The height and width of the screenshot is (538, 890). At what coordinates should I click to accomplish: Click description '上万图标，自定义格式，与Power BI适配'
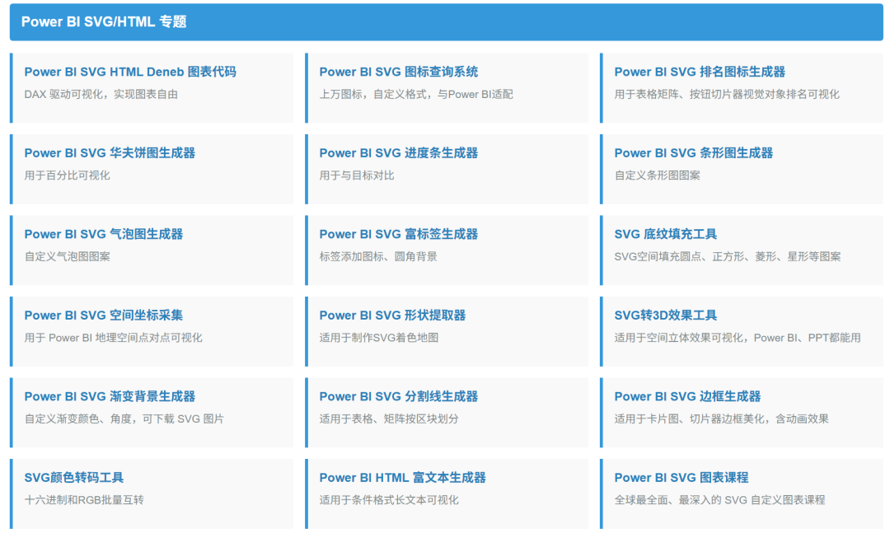[x=416, y=95]
